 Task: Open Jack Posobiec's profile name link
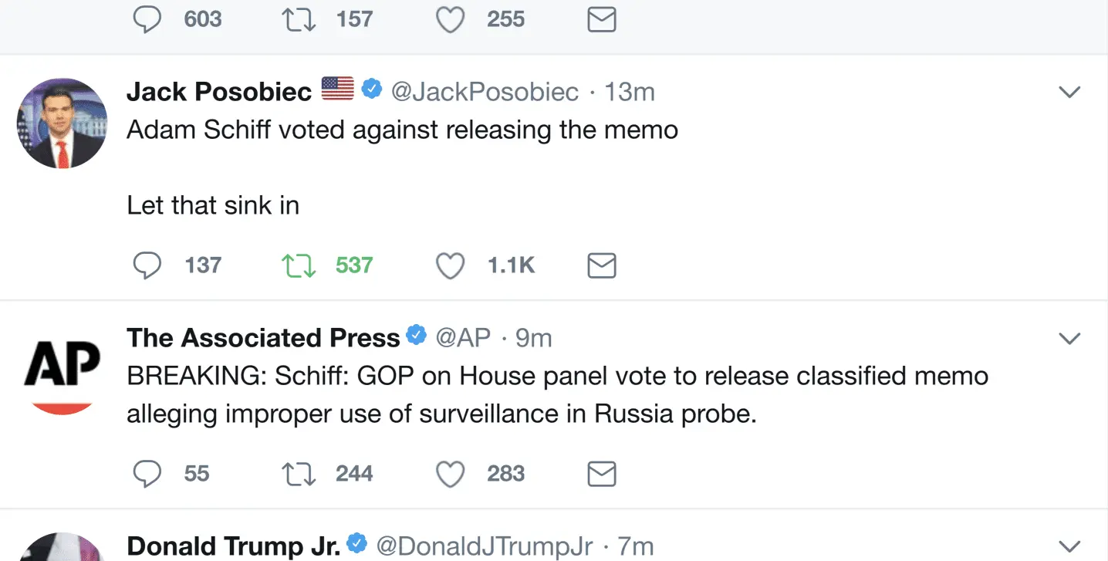pos(219,92)
